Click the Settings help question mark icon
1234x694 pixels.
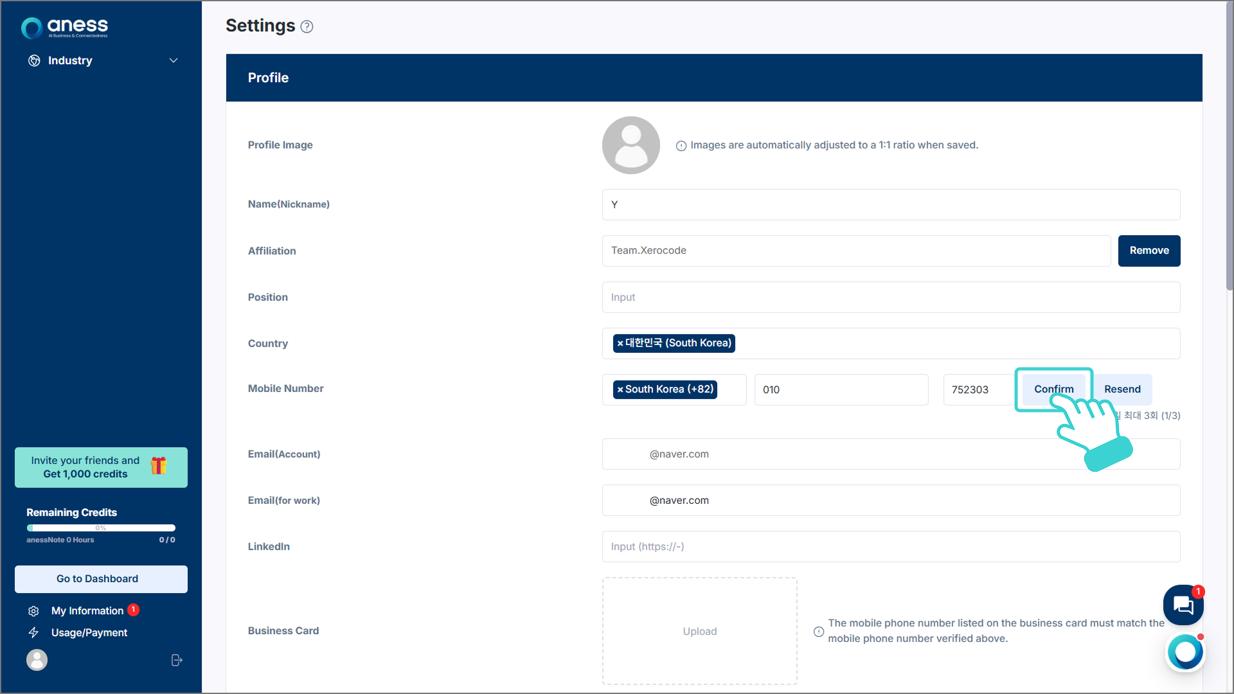[307, 27]
